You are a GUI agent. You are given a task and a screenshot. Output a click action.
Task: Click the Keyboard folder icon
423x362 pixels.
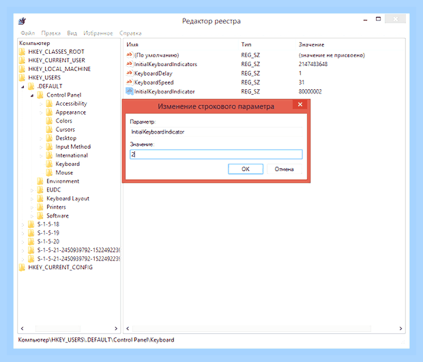pyautogui.click(x=49, y=164)
